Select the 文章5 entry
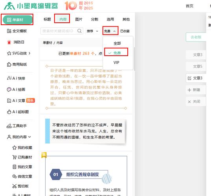The height and width of the screenshot is (196, 211). pos(196,66)
